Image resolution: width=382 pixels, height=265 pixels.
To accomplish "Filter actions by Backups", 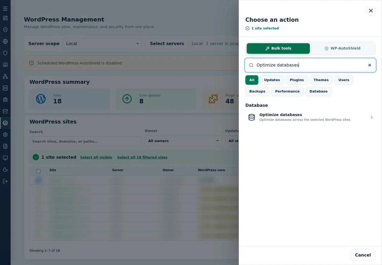I will coord(257,91).
